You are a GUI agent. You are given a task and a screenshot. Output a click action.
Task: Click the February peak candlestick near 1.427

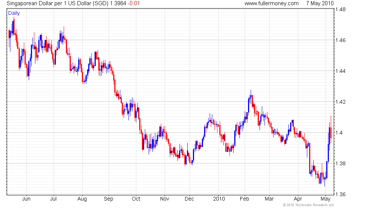click(x=251, y=97)
